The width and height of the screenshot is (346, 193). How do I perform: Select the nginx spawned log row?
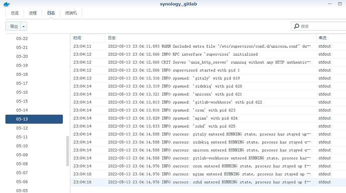(x=208, y=118)
